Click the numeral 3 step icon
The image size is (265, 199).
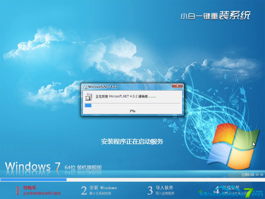[x=150, y=190]
